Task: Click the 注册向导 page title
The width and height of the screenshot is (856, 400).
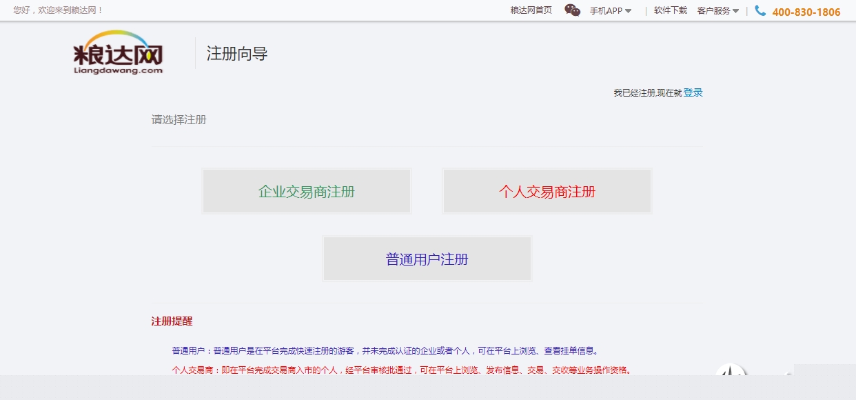Action: [x=237, y=54]
